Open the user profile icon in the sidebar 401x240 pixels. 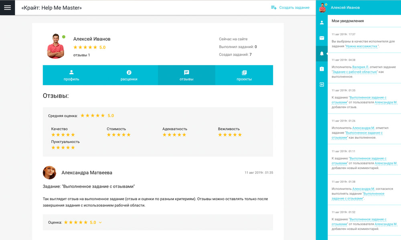tap(322, 23)
